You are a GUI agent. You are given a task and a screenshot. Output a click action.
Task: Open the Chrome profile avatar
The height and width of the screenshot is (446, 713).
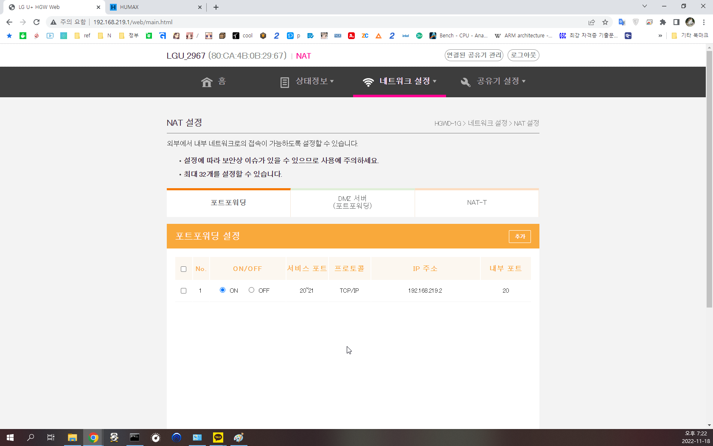click(690, 22)
